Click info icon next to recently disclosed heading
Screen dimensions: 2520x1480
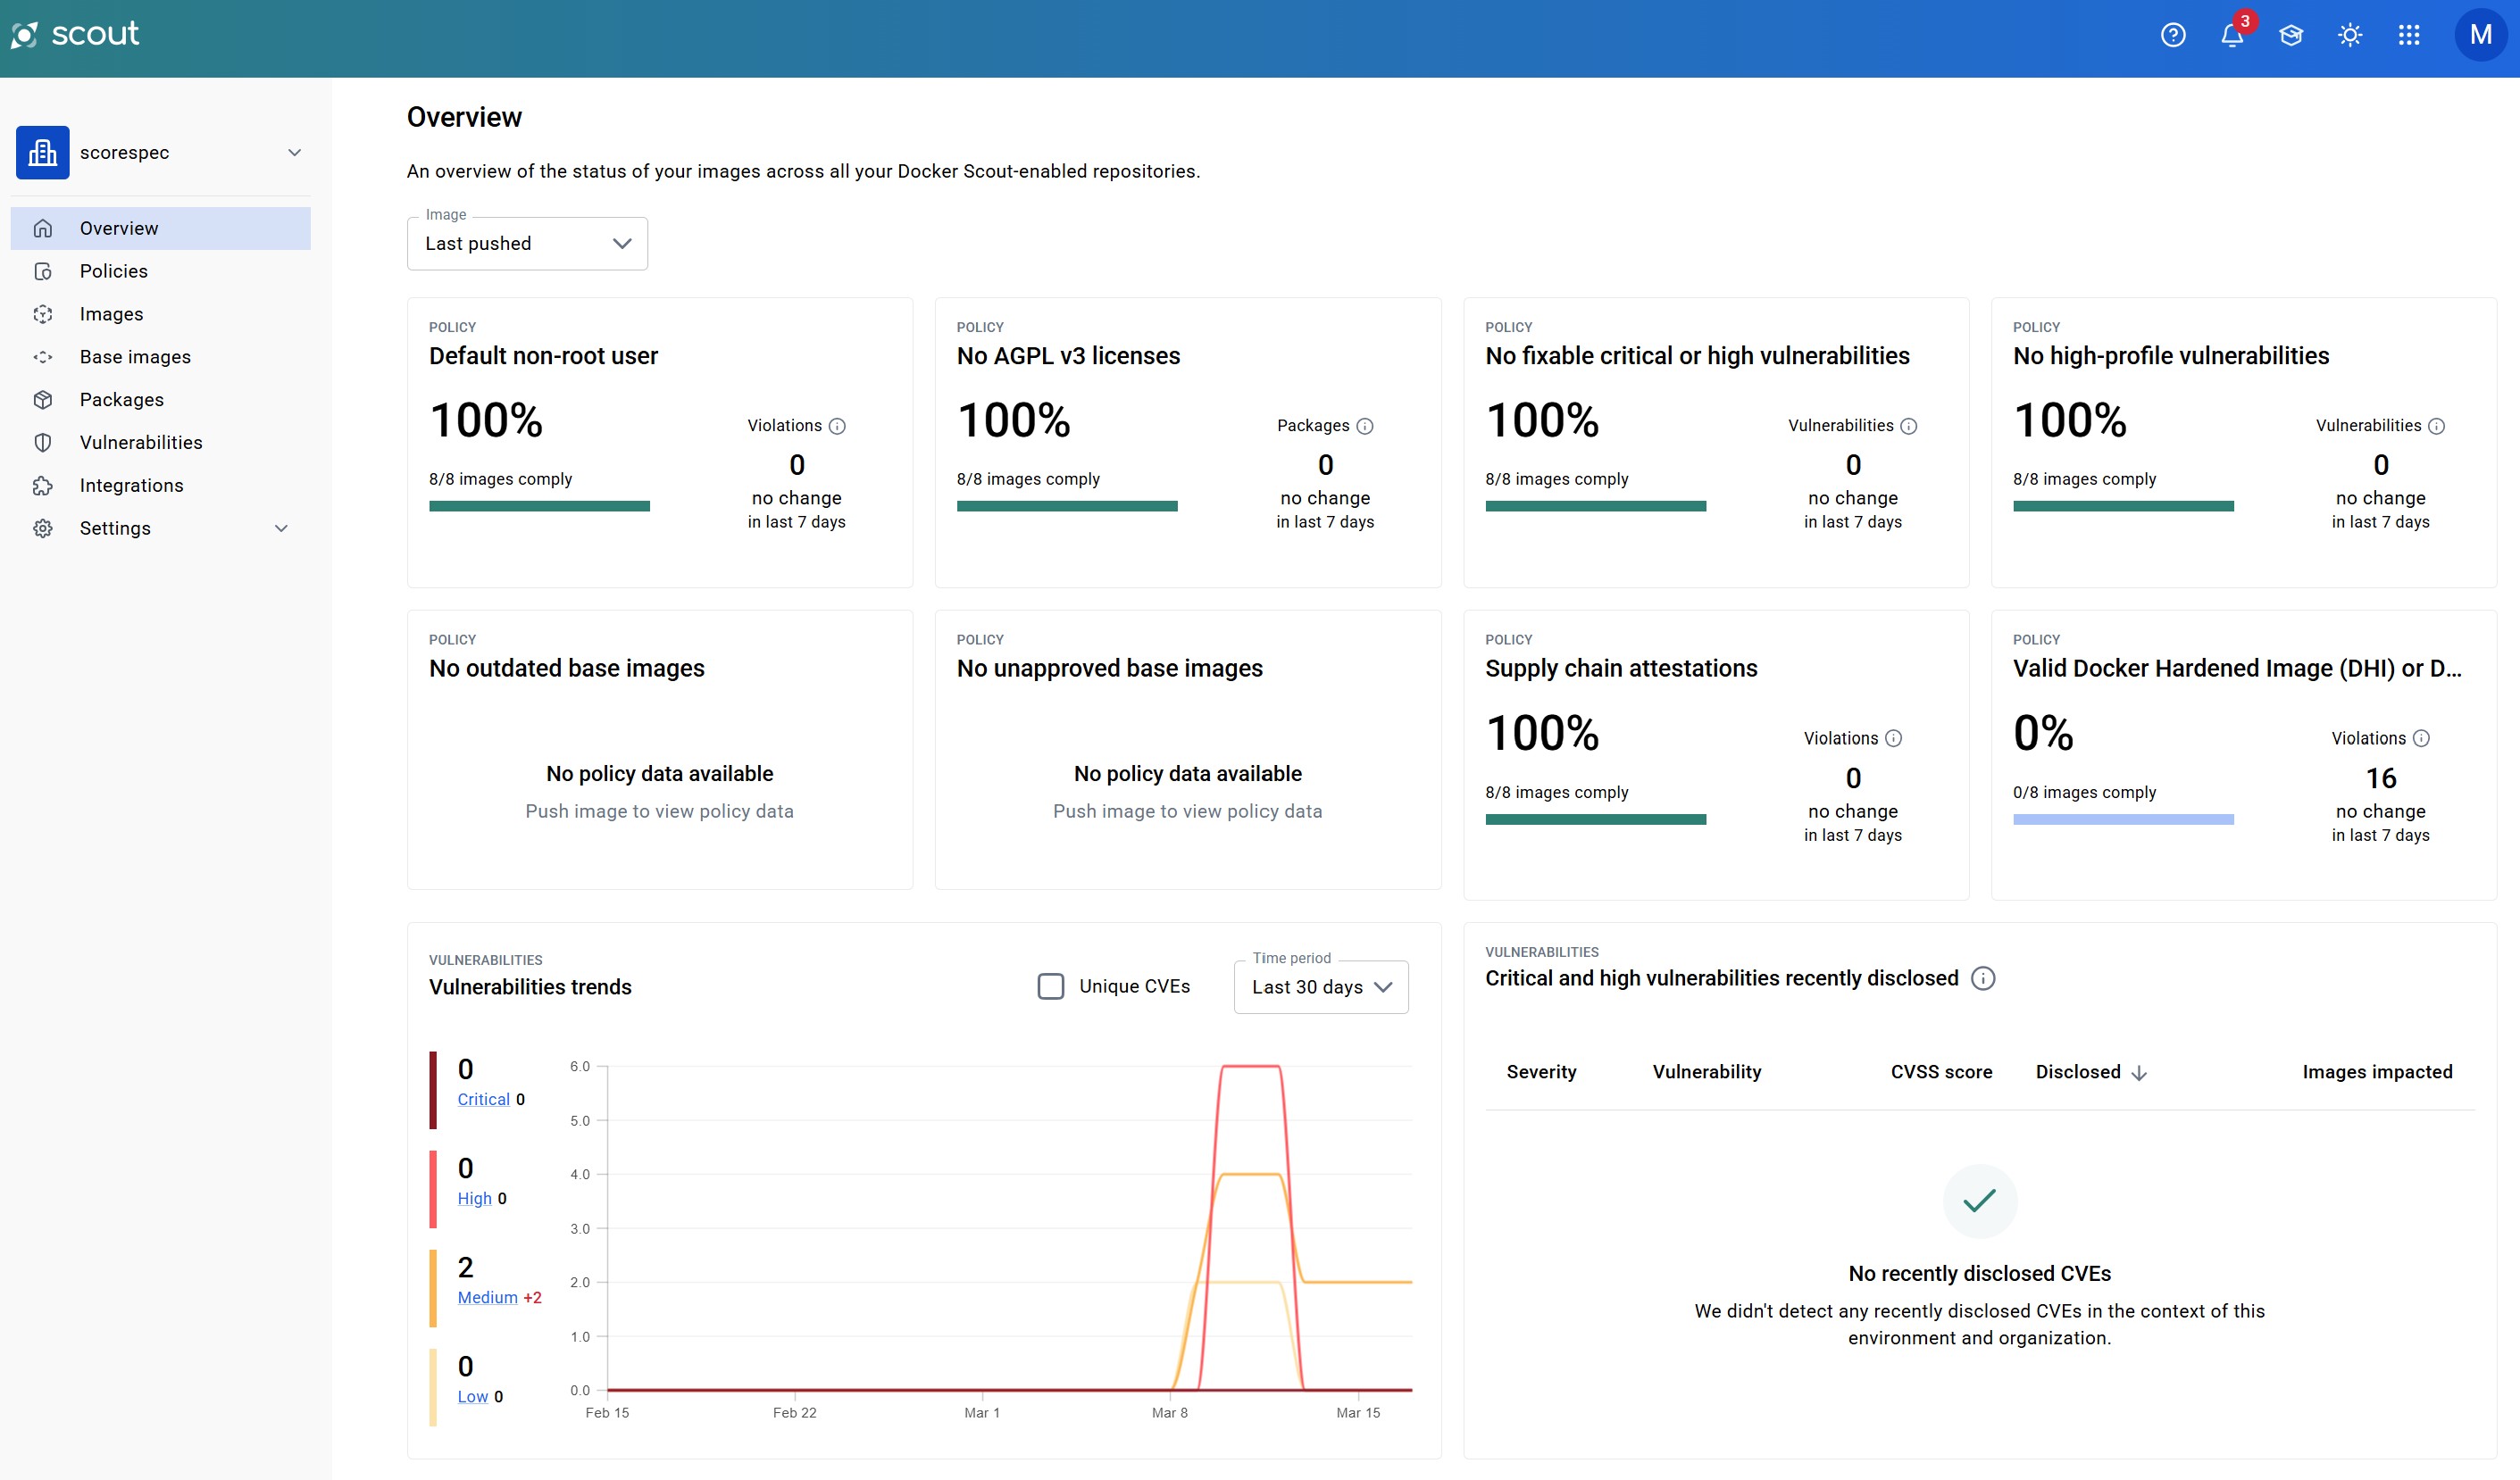pyautogui.click(x=1983, y=978)
